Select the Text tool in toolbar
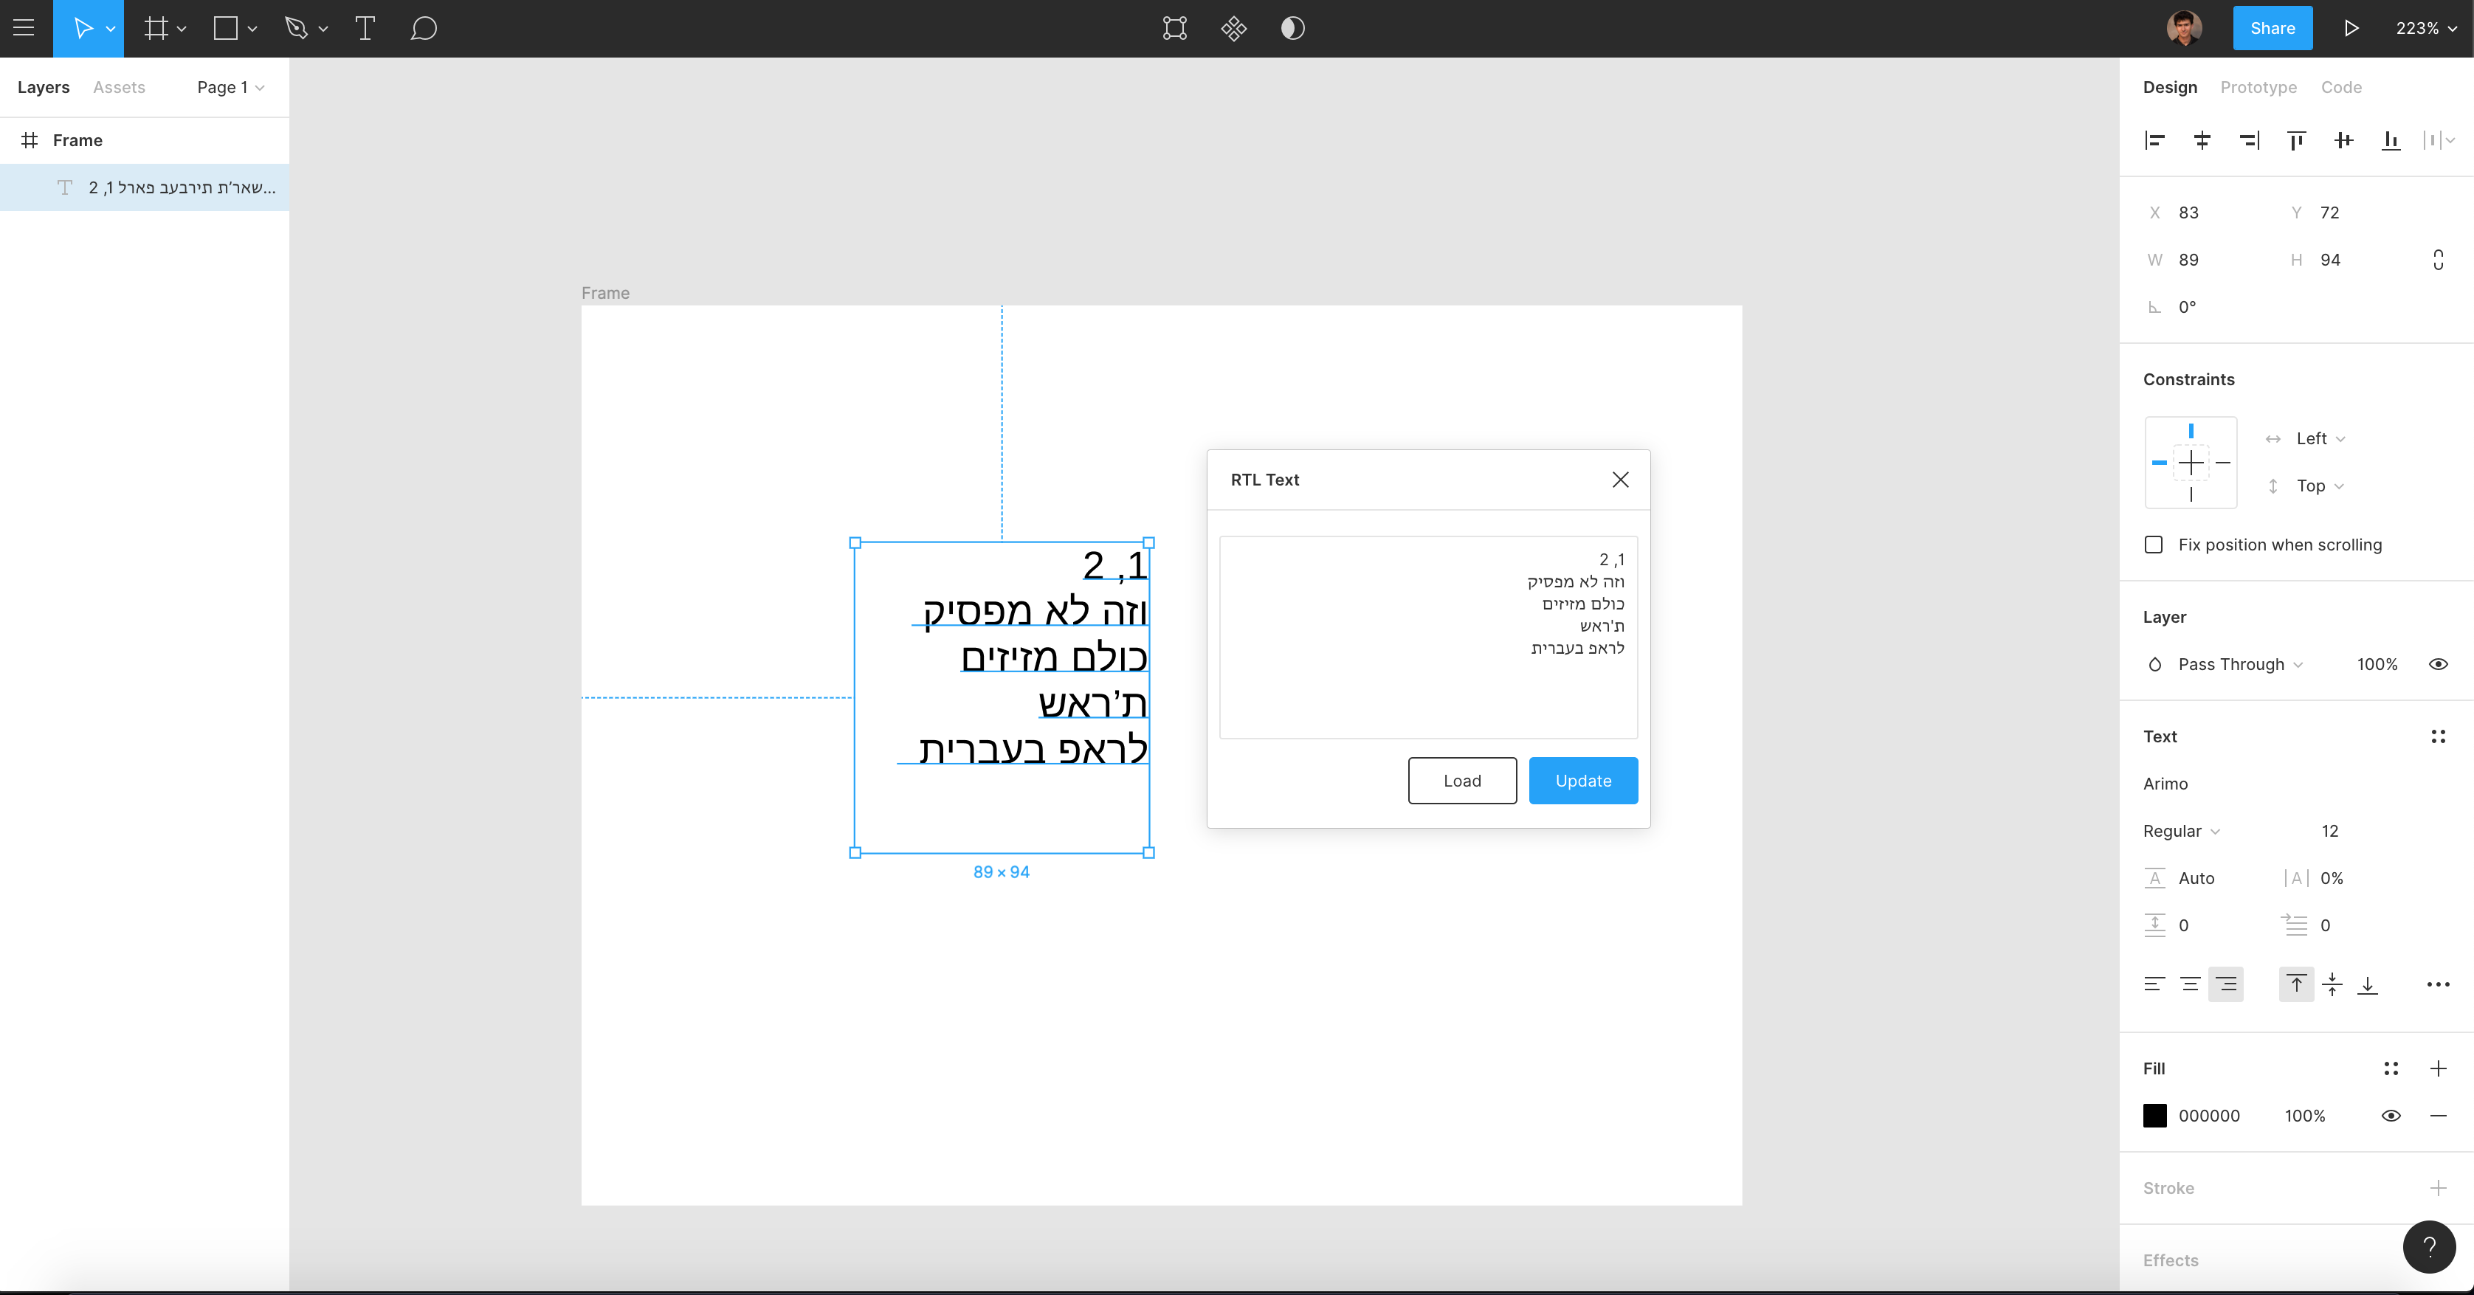The width and height of the screenshot is (2474, 1295). pos(364,28)
